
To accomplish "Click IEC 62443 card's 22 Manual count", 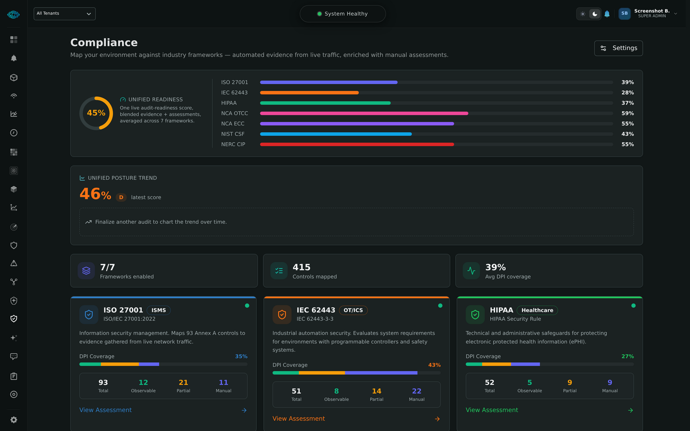I will click(x=417, y=391).
